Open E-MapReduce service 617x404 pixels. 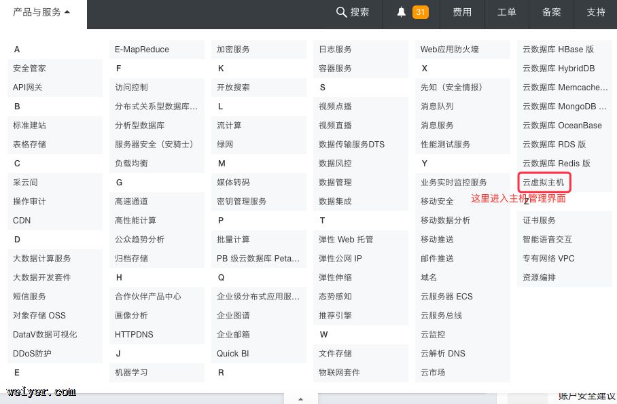click(142, 50)
